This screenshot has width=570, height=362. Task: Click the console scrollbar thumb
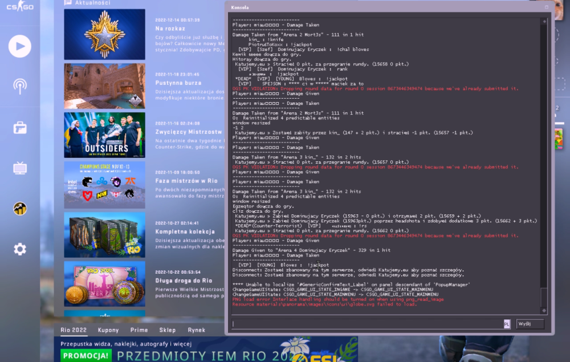(544, 298)
